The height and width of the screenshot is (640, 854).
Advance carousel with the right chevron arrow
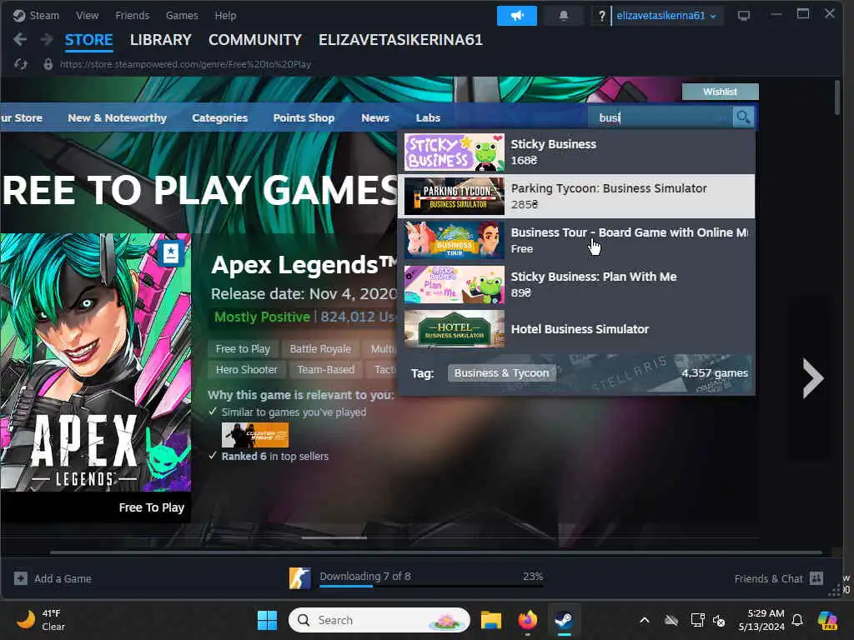[813, 378]
